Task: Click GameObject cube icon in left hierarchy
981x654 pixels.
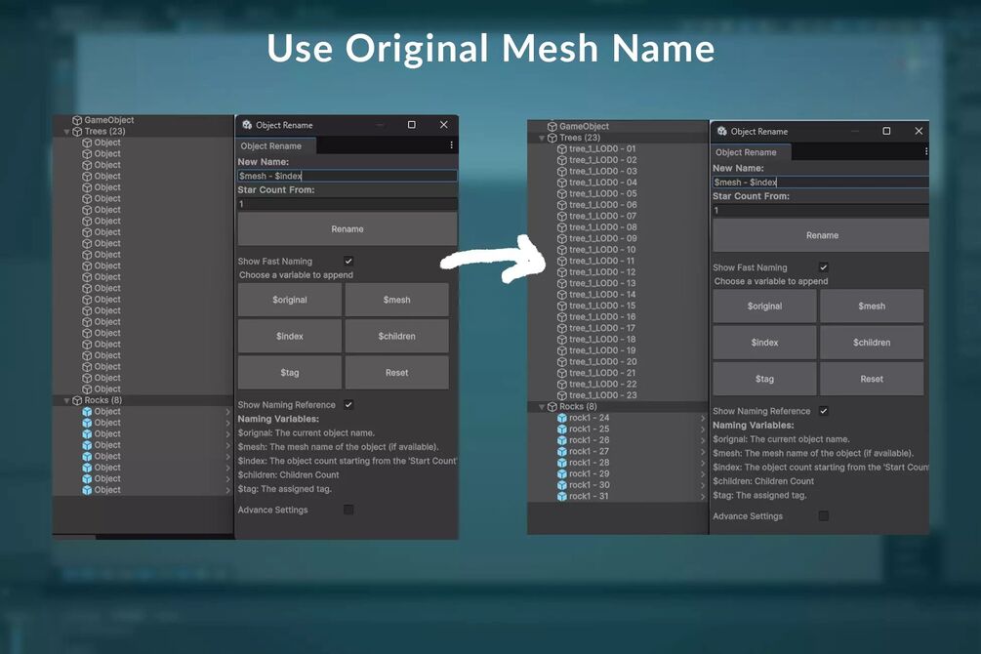Action: coord(77,120)
